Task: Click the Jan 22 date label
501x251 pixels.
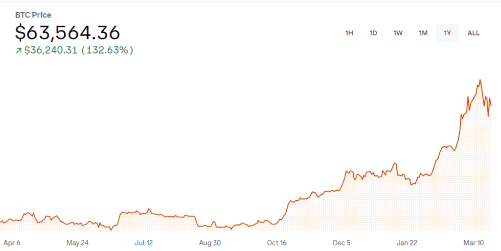Action: (407, 243)
